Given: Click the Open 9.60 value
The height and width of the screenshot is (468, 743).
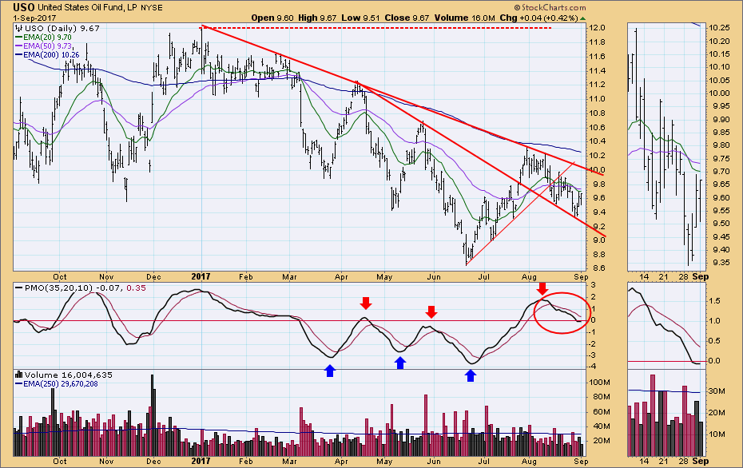Looking at the screenshot, I should (x=272, y=18).
